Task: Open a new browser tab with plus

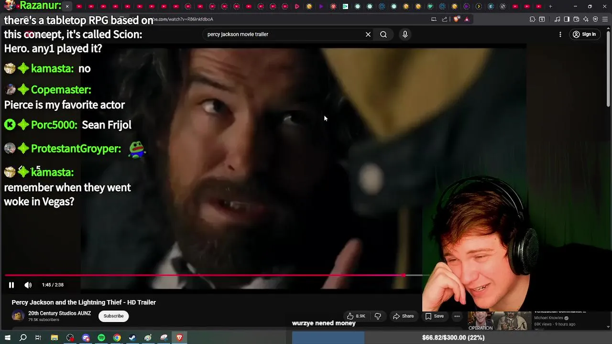Action: click(550, 7)
